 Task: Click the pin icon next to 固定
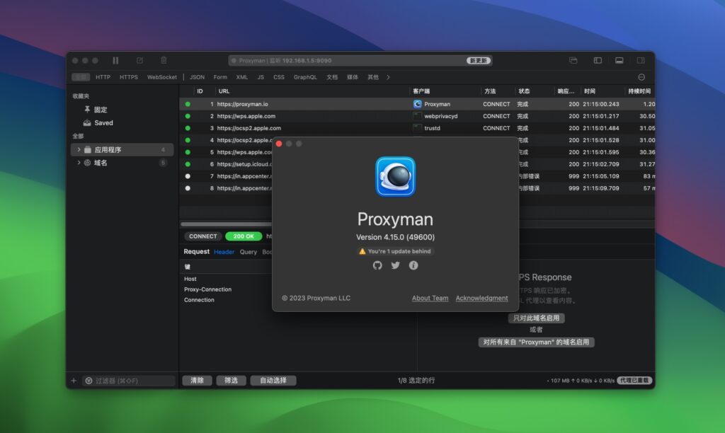(86, 110)
